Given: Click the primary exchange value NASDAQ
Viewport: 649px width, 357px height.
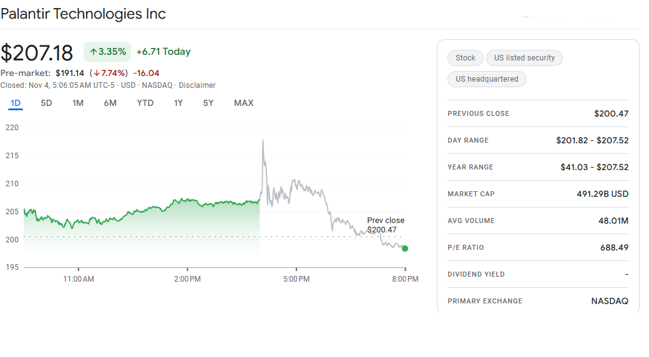Looking at the screenshot, I should [x=610, y=301].
